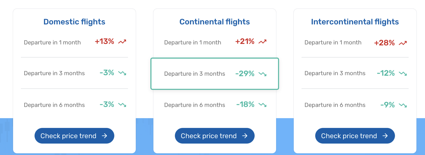Click the Intercontinental +28% price change value

tap(384, 43)
